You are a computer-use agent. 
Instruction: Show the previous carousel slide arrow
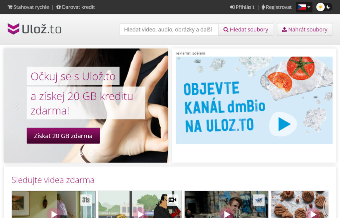[17, 106]
